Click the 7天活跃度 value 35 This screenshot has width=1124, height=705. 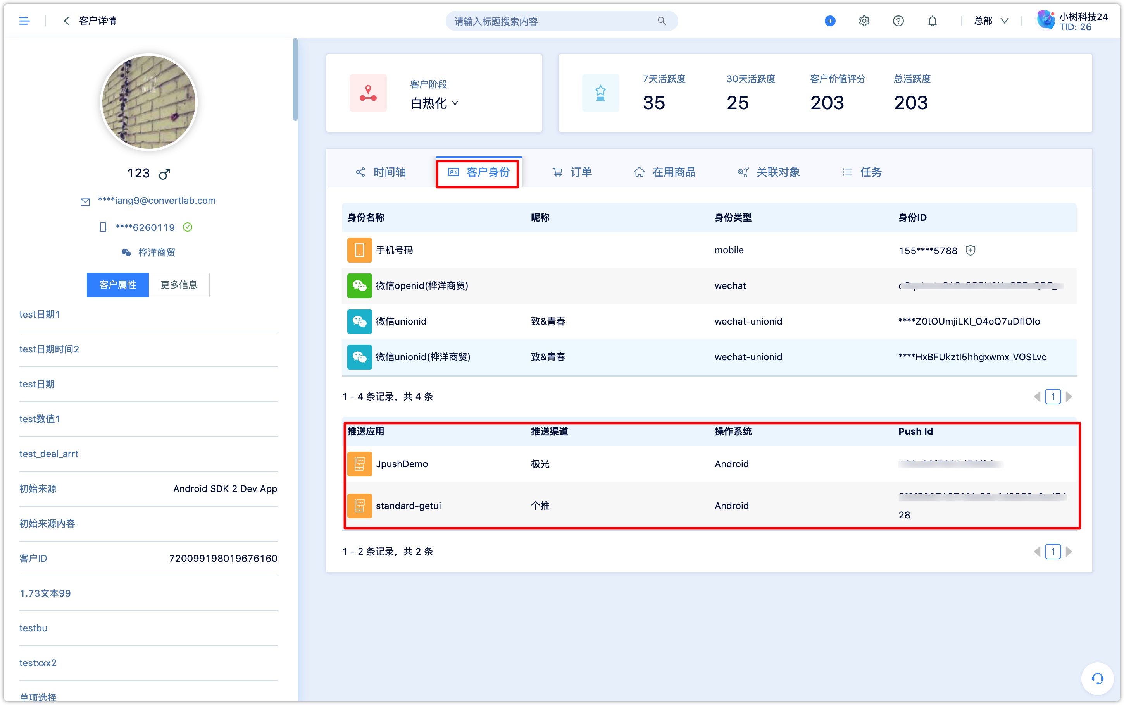point(653,103)
